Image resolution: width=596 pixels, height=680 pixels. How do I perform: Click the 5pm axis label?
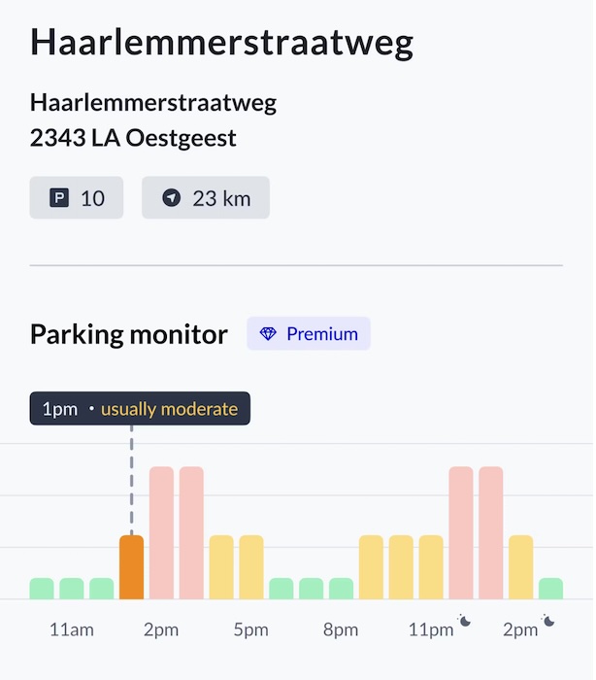(x=251, y=629)
